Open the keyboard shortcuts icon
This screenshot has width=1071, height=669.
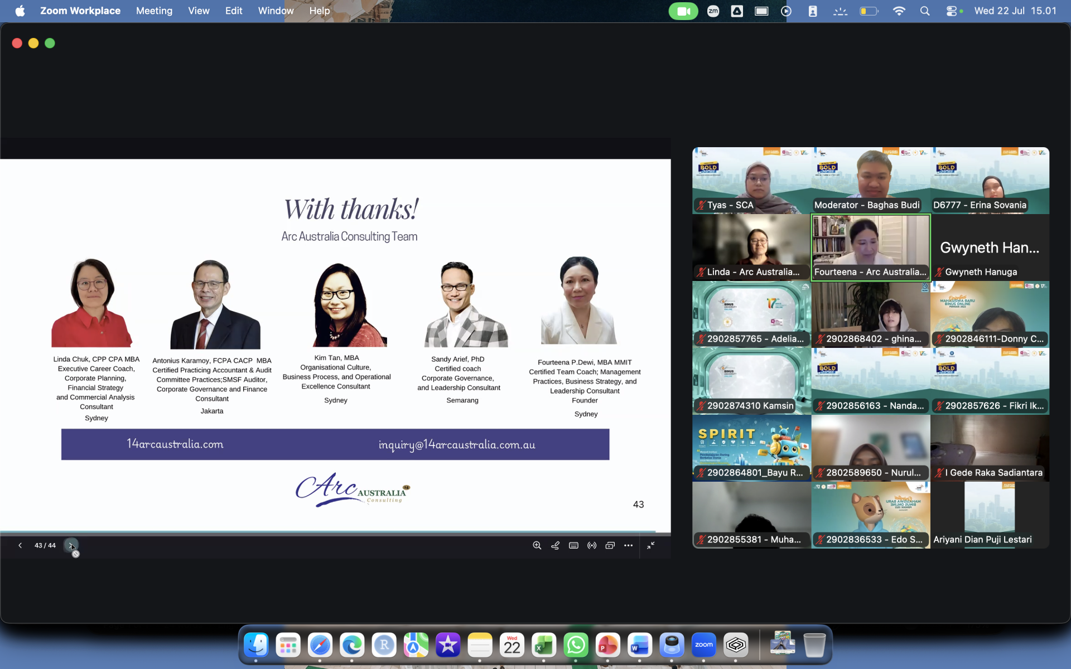click(x=573, y=545)
